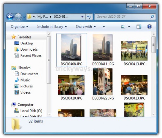Select Libraries in navigation pane
The image size is (162, 138).
24,68
